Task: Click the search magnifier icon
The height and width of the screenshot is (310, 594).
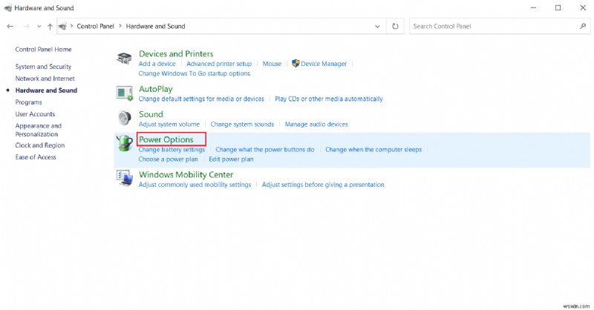Action: point(583,26)
